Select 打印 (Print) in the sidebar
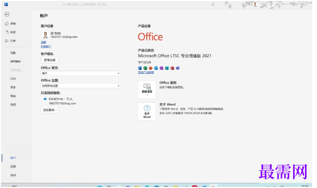 (13, 78)
